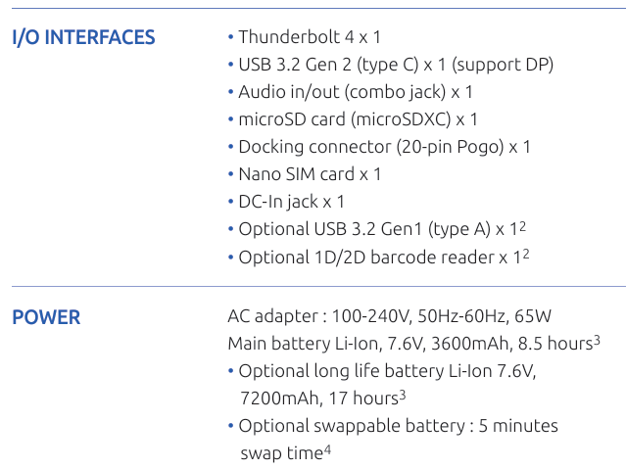Viewport: 626px width, 469px height.
Task: Click the Optional swappable battery entry
Action: (x=398, y=426)
